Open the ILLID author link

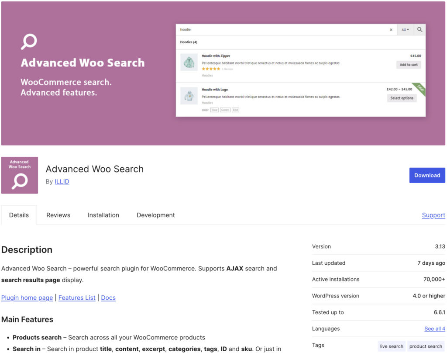[62, 182]
